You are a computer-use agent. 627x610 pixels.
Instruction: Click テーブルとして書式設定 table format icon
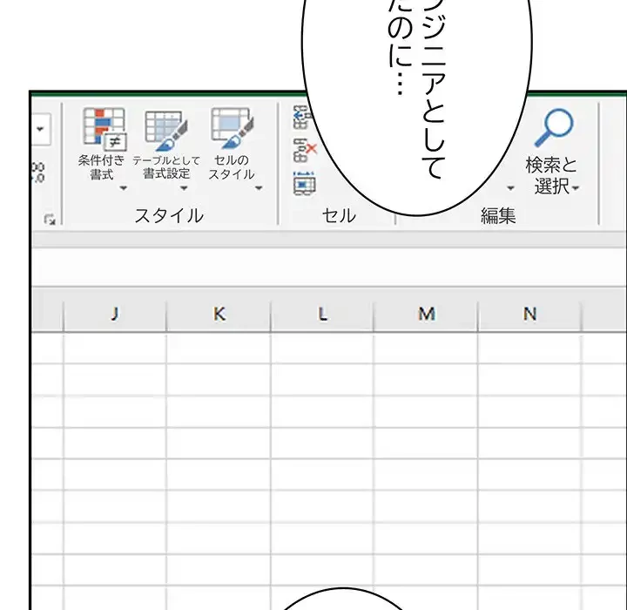coord(165,129)
